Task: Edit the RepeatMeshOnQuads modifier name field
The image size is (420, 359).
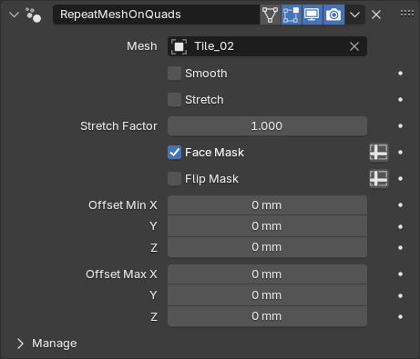Action: [156, 15]
